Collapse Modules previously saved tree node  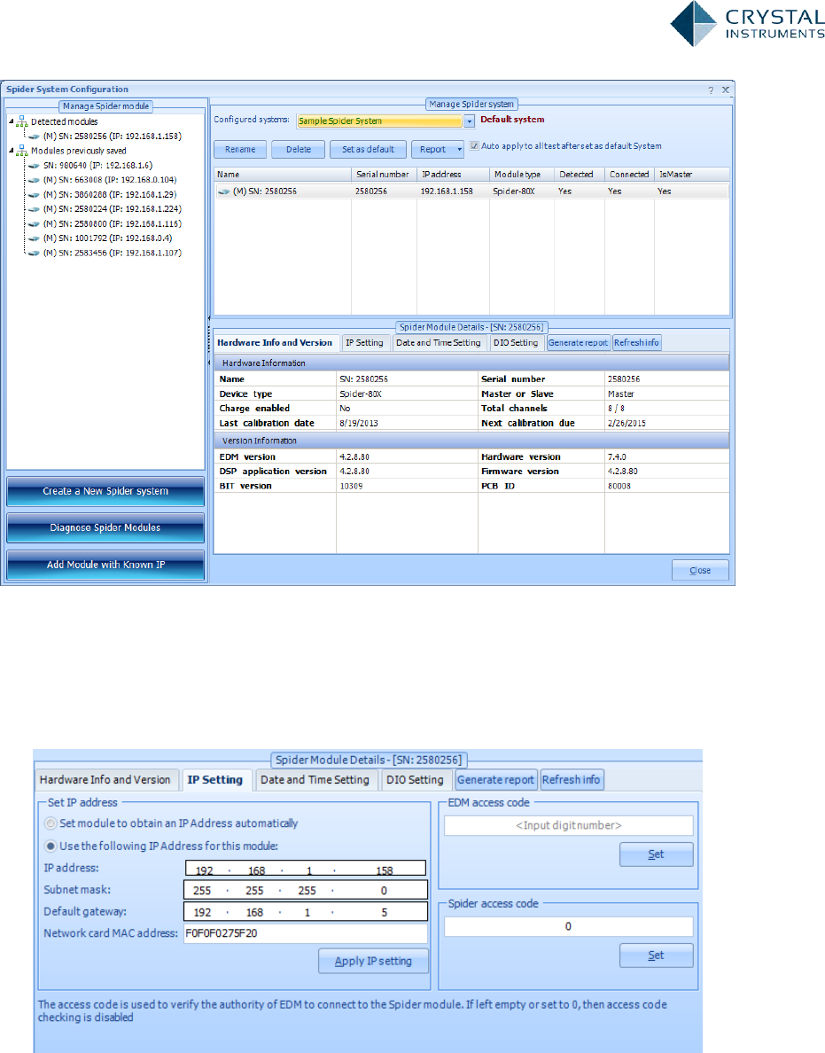12,151
